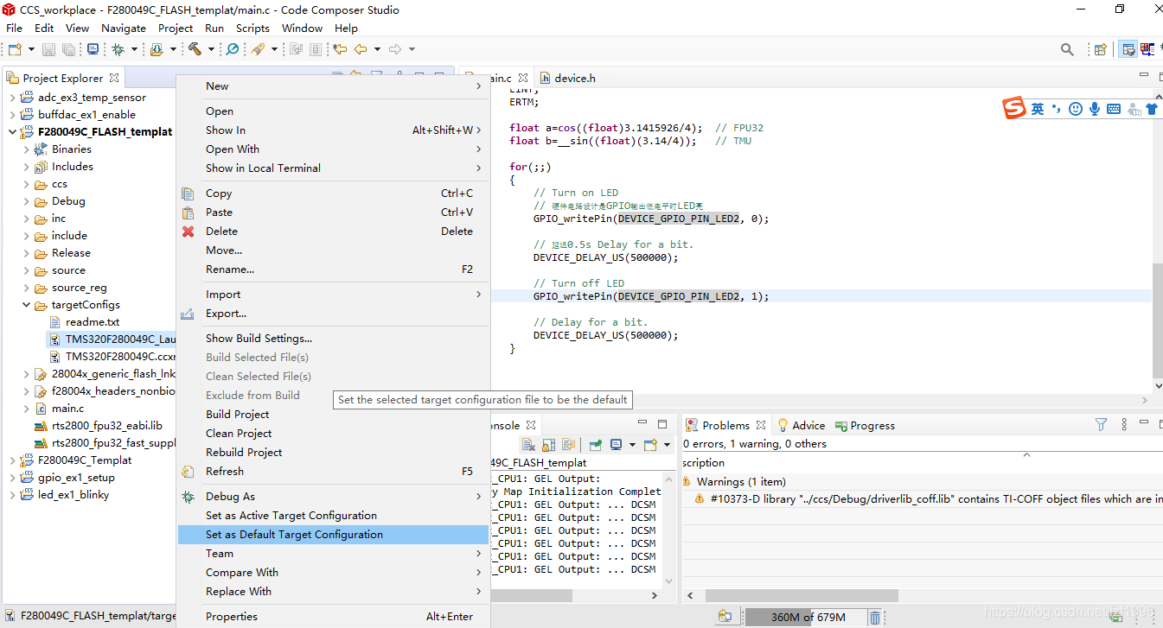The width and height of the screenshot is (1163, 628).
Task: Open the Problems view menu dots
Action: coord(1125,425)
